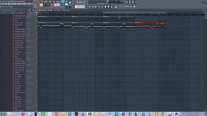The height and width of the screenshot is (116, 207).
Task: Select the Draw pencil tool in playlist
Action: coord(33,10)
